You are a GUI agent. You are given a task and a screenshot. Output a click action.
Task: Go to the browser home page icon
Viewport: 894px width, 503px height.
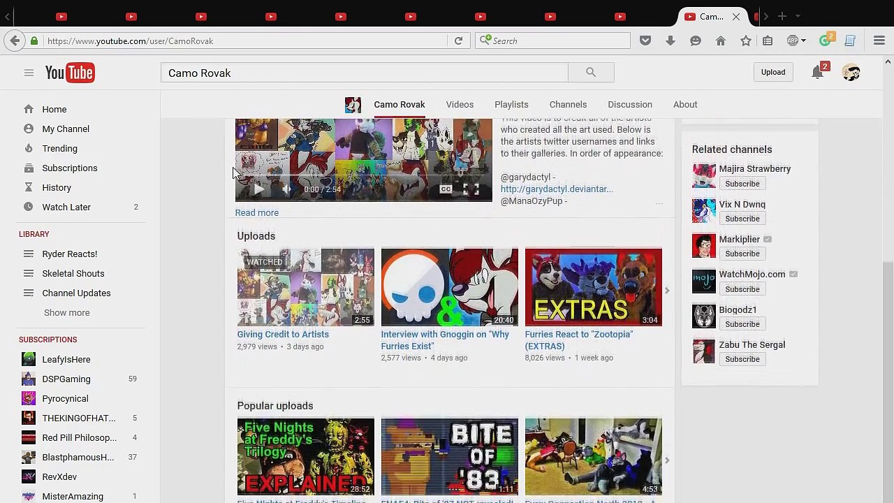click(721, 41)
